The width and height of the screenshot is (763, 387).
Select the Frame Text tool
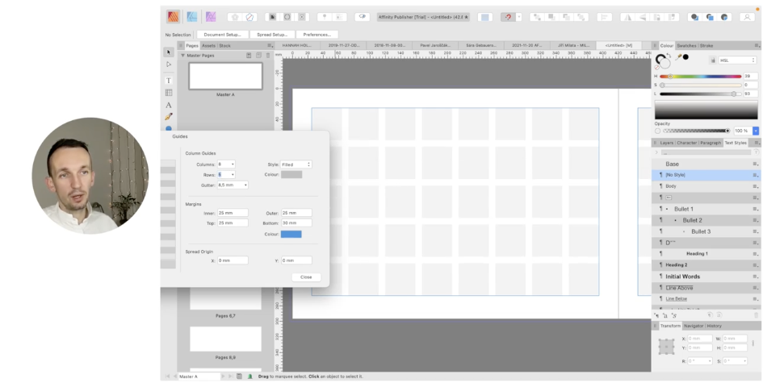click(x=169, y=81)
